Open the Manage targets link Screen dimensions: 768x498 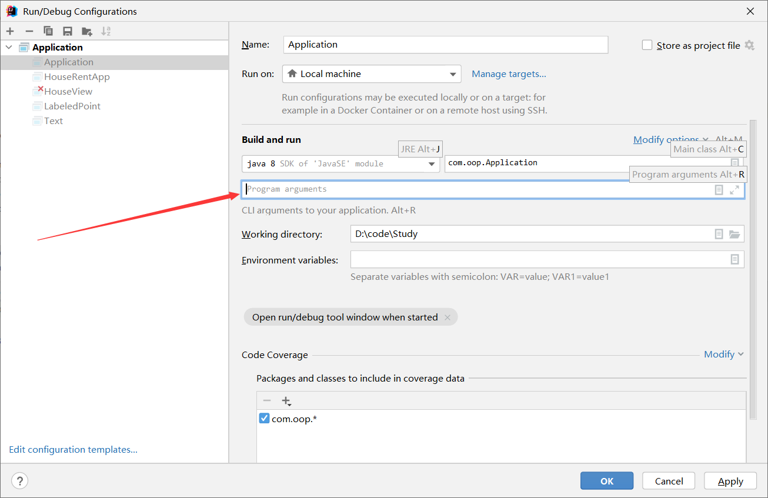pos(509,74)
